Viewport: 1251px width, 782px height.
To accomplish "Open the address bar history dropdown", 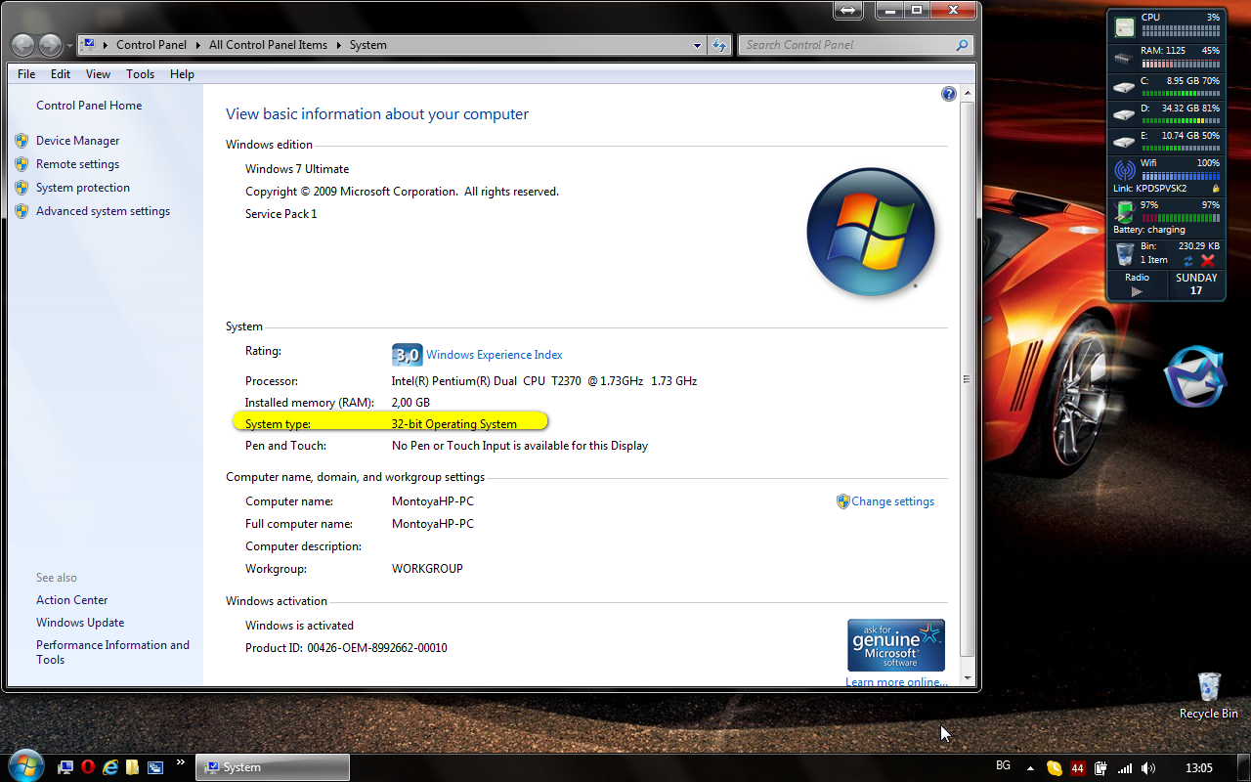I will pyautogui.click(x=698, y=45).
